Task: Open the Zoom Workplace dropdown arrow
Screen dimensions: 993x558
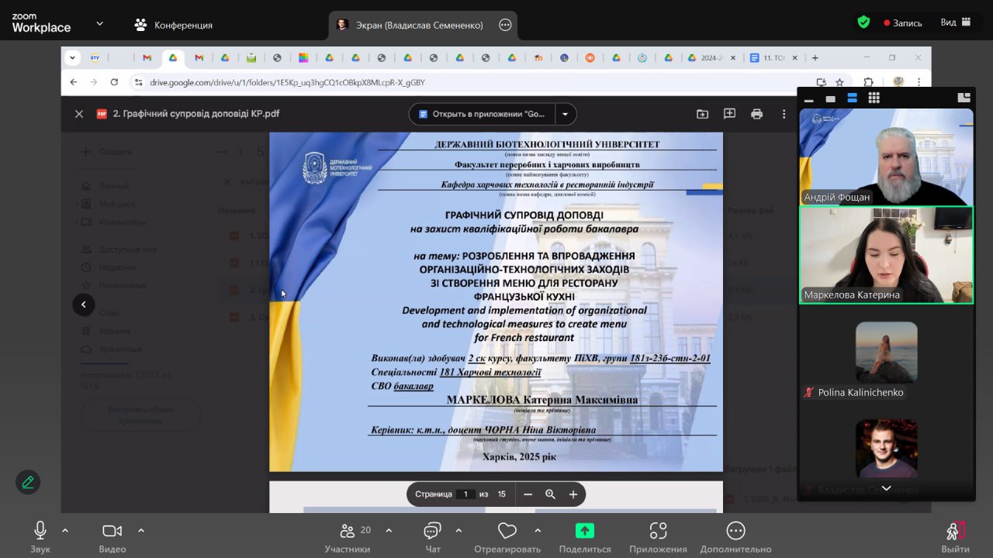Action: pos(99,24)
